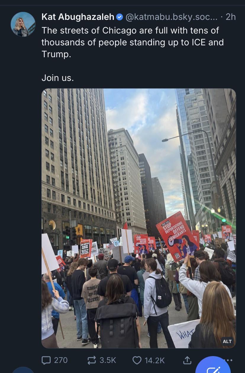This screenshot has height=373, width=245.
Task: Tap the red Stop Deportations sign in photo
Action: click(x=177, y=236)
